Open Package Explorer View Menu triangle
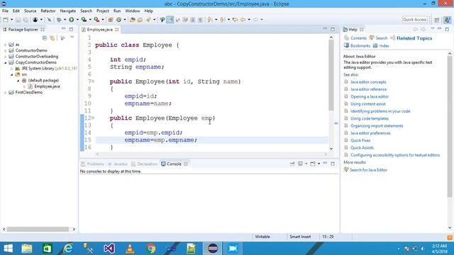 [x=72, y=38]
